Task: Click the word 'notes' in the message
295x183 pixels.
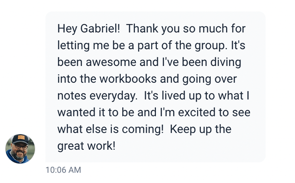Action: coord(72,96)
